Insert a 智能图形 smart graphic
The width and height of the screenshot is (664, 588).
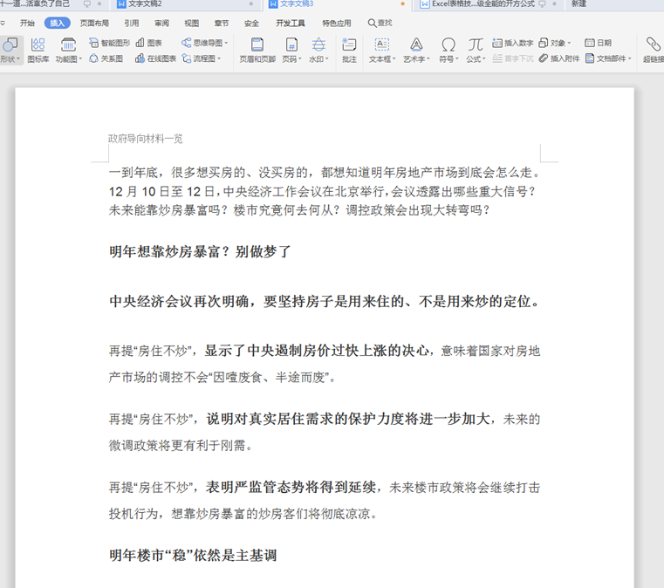pyautogui.click(x=109, y=43)
